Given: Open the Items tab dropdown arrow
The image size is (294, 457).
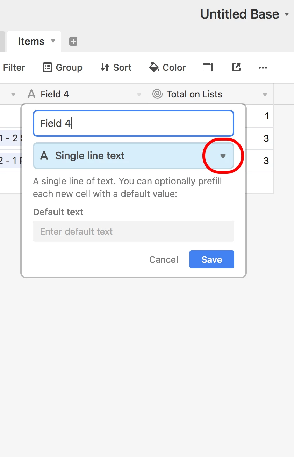Looking at the screenshot, I should (x=53, y=41).
